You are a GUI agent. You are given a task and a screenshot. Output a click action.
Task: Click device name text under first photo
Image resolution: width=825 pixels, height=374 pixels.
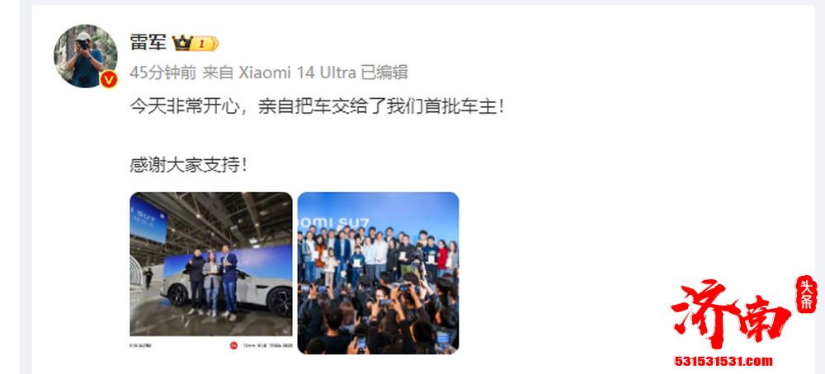[x=141, y=346]
